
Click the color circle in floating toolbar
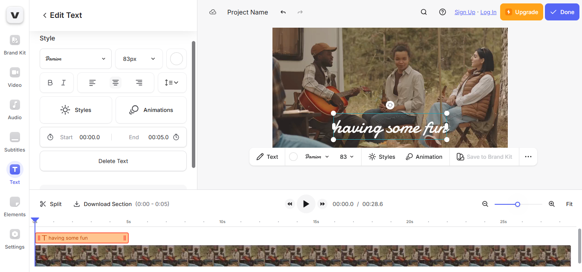[x=293, y=157]
